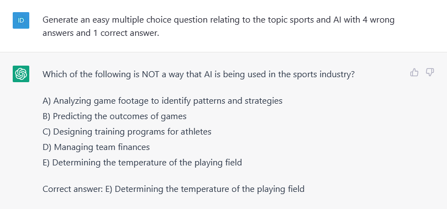Click the thumbs up icon on the response
Viewport: 447px width, 209px height.
click(x=414, y=73)
